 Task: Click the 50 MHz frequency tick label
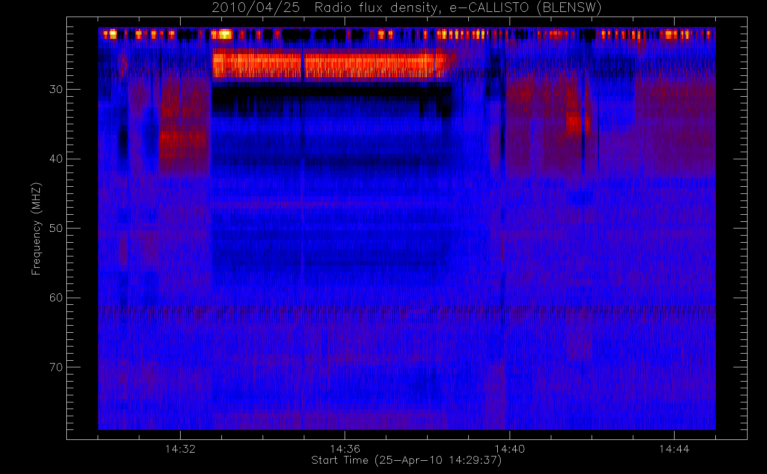coord(56,228)
